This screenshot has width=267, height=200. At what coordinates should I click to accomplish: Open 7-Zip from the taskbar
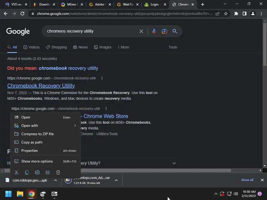(54, 194)
